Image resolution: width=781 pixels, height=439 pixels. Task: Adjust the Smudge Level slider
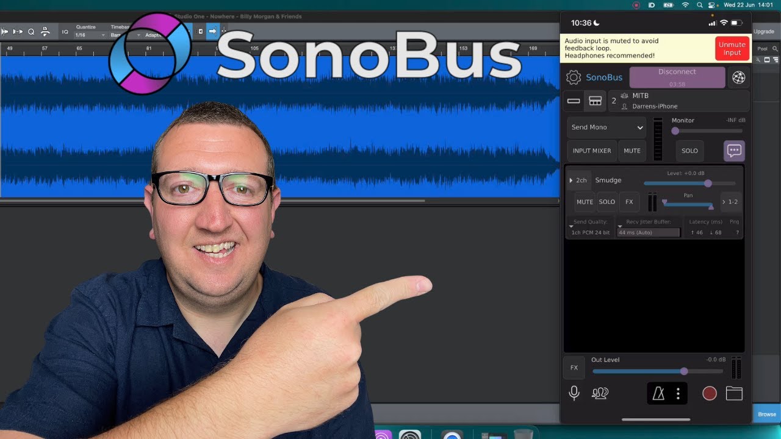[689, 184]
